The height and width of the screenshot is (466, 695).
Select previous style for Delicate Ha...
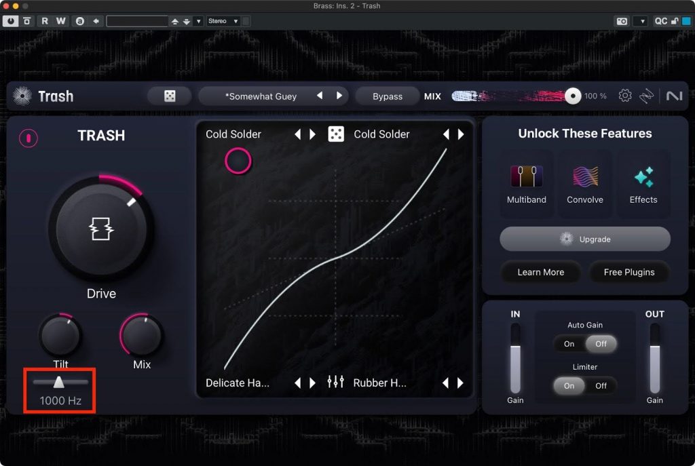298,383
